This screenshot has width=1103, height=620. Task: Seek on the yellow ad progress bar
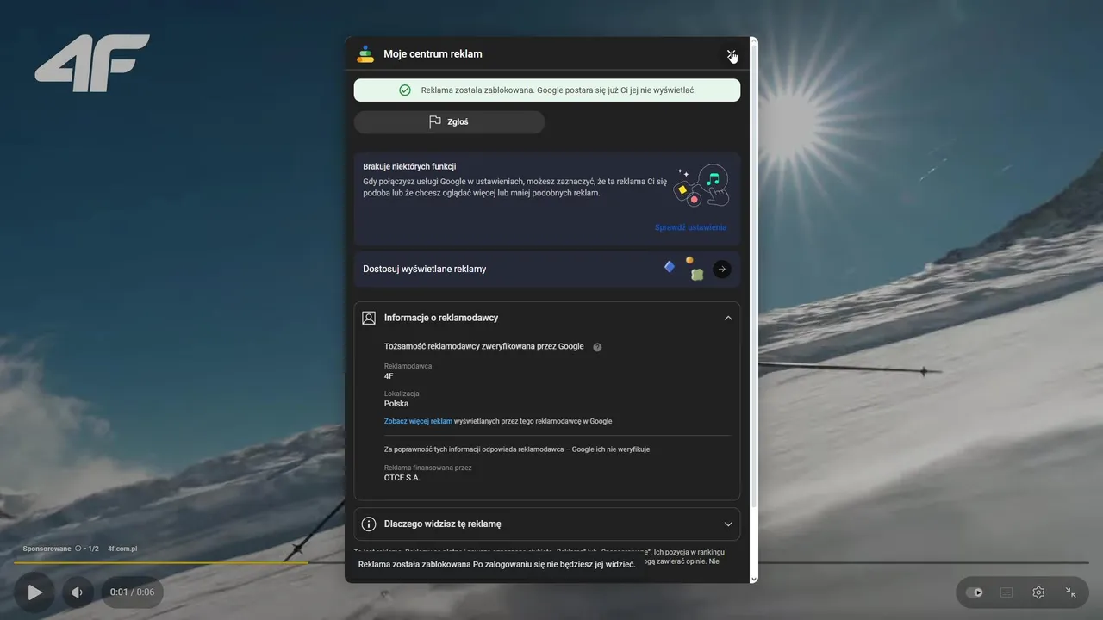point(160,562)
